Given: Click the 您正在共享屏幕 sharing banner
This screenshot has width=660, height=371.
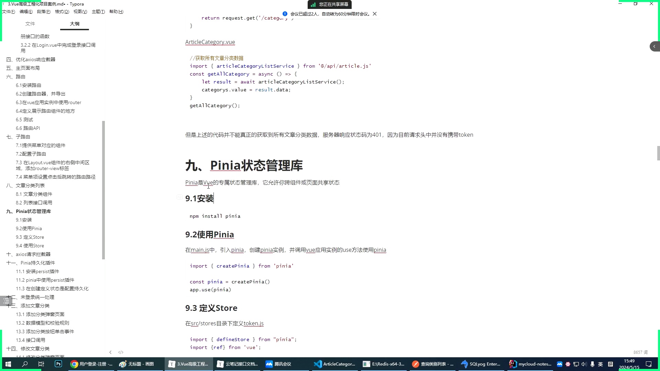Looking at the screenshot, I should click(329, 4).
